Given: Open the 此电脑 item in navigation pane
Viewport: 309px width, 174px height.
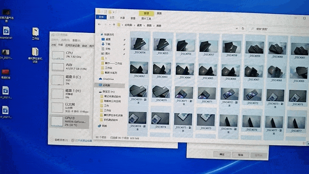Looking at the screenshot, I should coord(105,85).
